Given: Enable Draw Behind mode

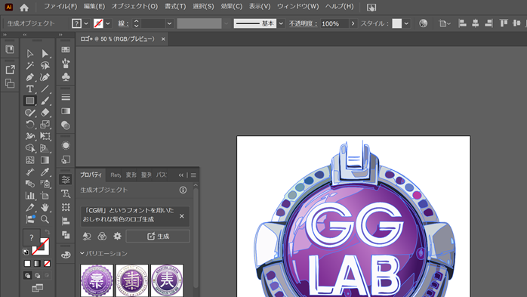Looking at the screenshot, I should click(37, 276).
